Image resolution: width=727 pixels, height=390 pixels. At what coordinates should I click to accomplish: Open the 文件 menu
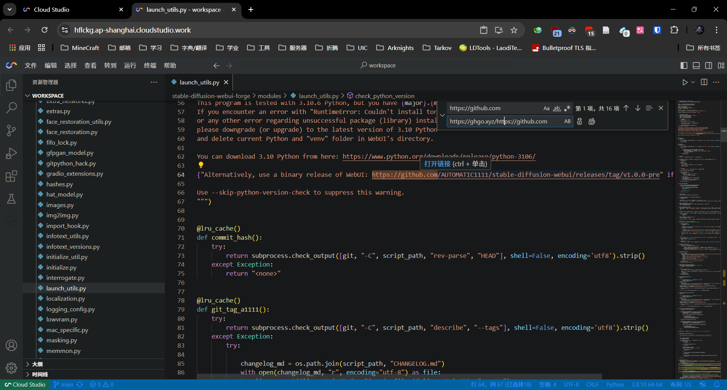[31, 66]
